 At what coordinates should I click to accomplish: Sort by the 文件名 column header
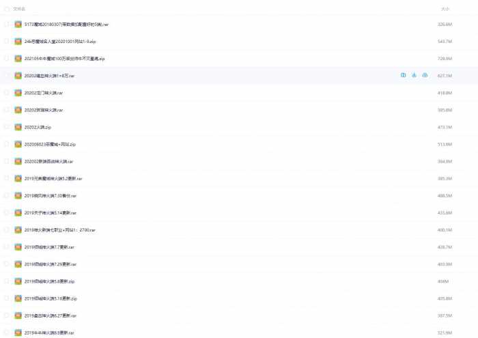click(19, 9)
